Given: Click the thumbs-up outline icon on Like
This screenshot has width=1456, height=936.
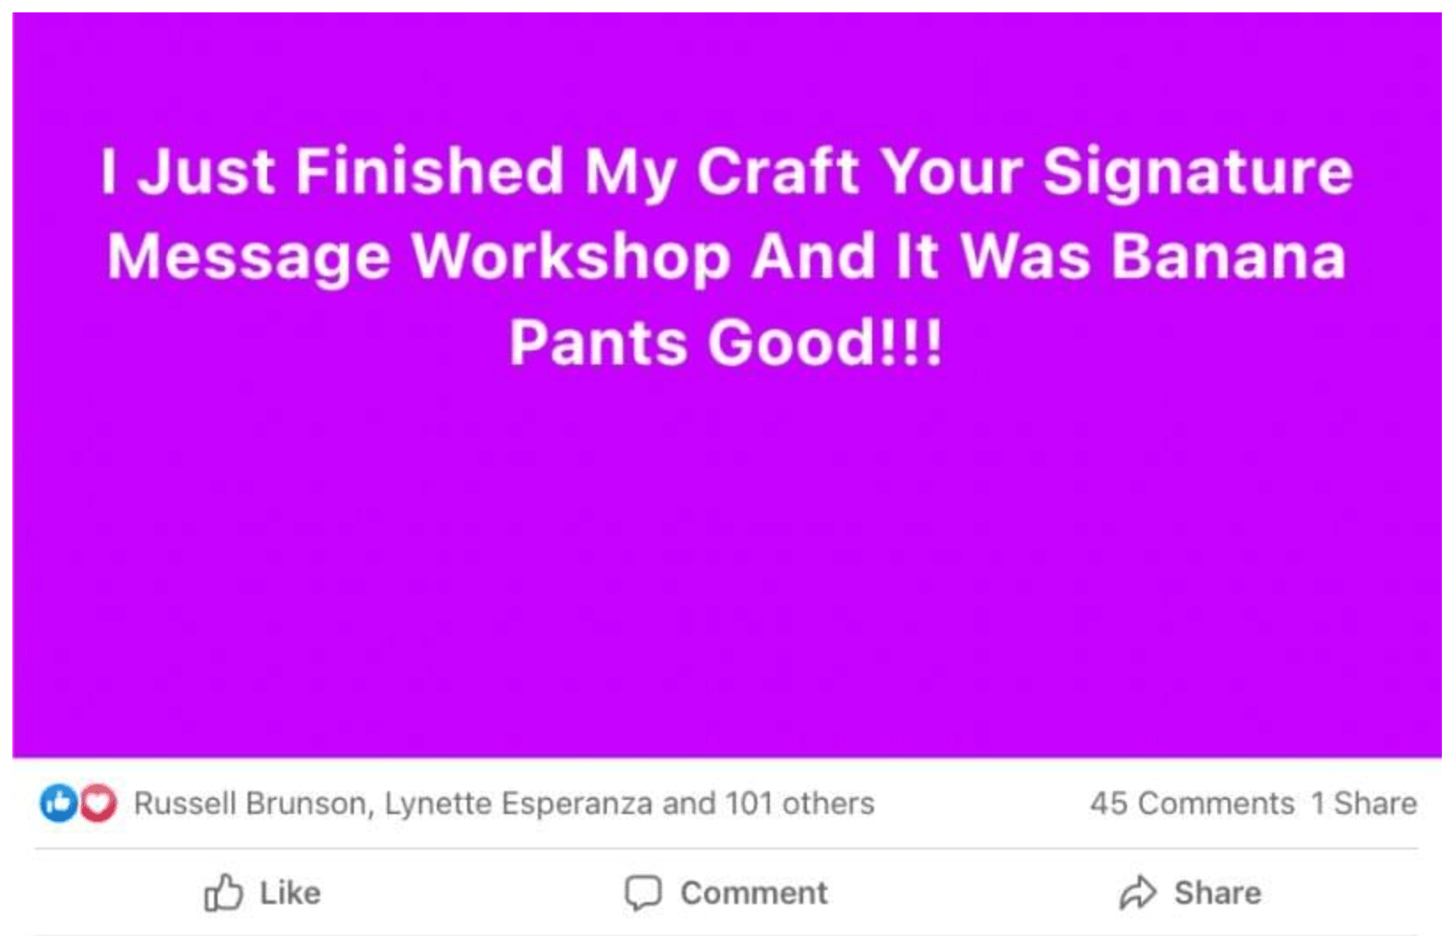Looking at the screenshot, I should tap(223, 893).
